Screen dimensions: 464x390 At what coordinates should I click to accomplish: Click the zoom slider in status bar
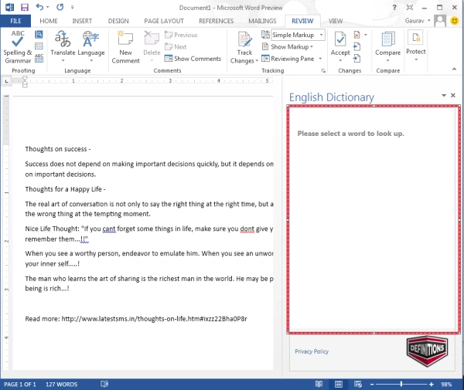[x=401, y=384]
